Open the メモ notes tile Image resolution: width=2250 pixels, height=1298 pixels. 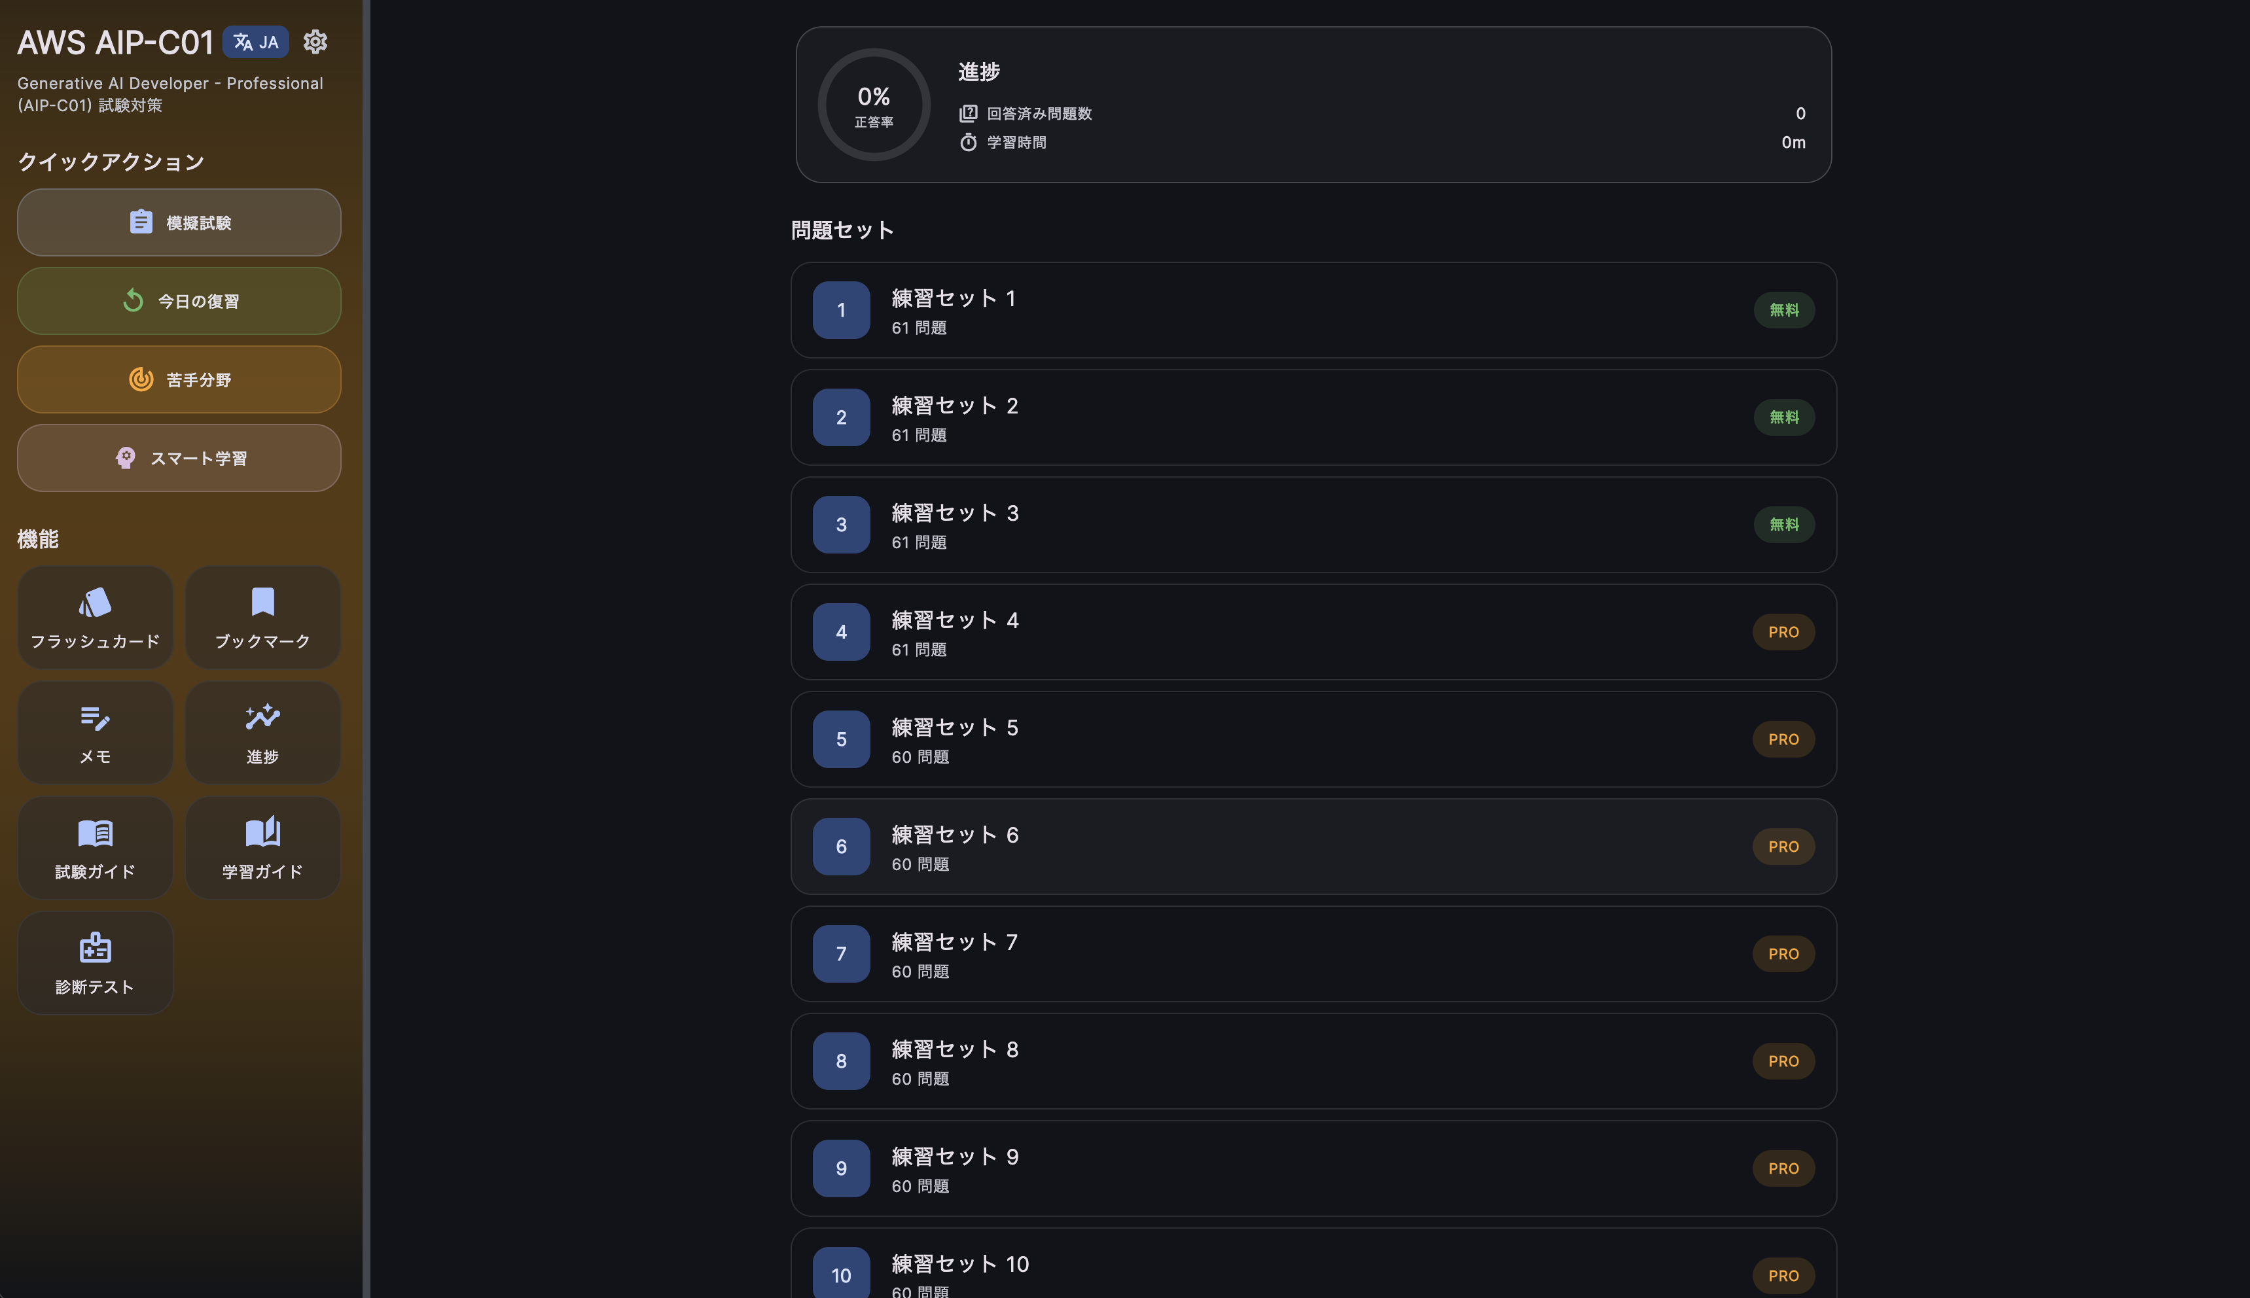tap(96, 733)
